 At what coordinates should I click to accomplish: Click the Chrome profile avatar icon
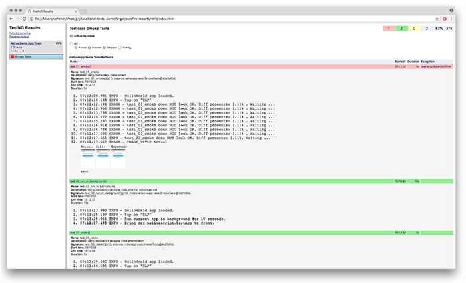(451, 11)
